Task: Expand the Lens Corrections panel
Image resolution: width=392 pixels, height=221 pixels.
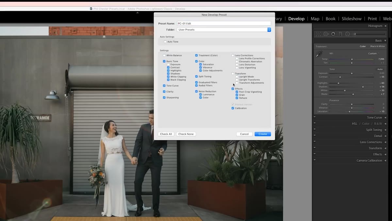Action: tap(385, 142)
